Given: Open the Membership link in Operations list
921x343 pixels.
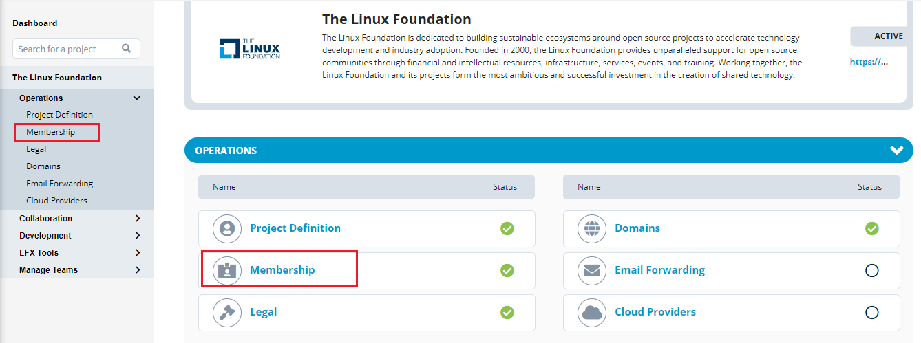Looking at the screenshot, I should [x=282, y=270].
